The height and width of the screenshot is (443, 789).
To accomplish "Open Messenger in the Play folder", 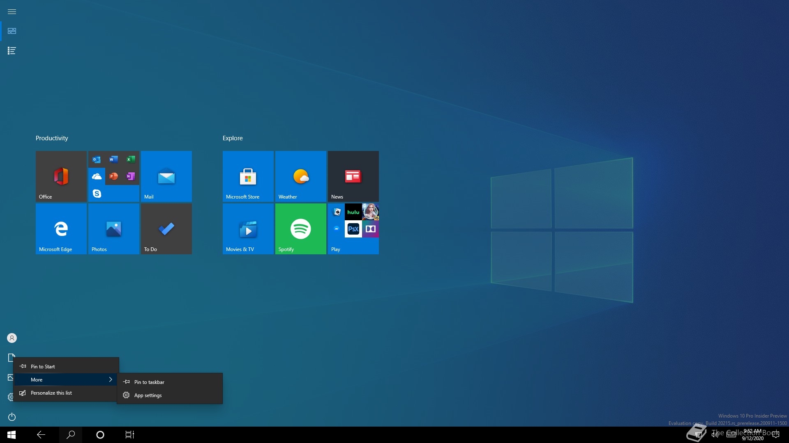I will click(x=337, y=229).
